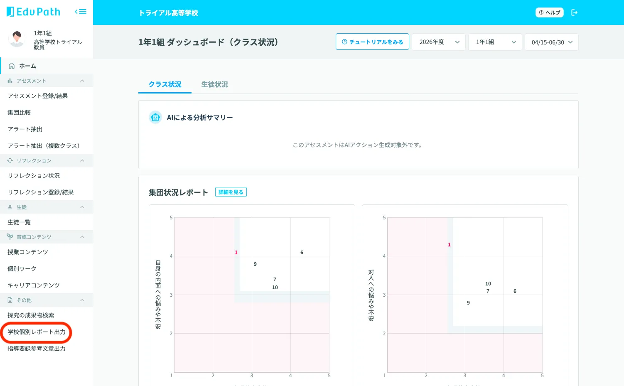Go to ホーム in sidebar
This screenshot has width=624, height=386.
[47, 66]
